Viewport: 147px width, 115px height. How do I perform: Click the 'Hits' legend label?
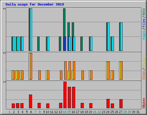144,12
